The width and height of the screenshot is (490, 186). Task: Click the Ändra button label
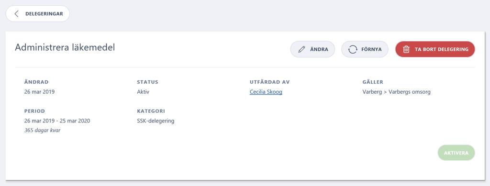point(319,49)
